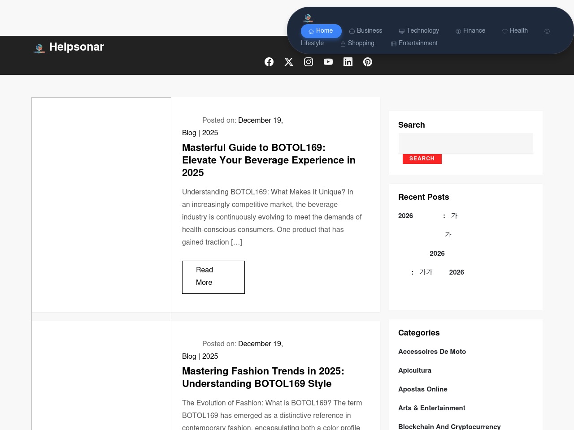The height and width of the screenshot is (430, 574).
Task: Open the Business menu item
Action: 365,31
